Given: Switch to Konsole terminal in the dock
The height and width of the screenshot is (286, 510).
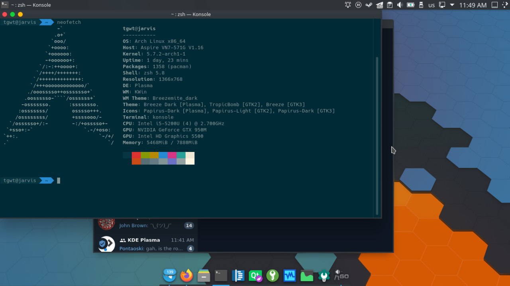Looking at the screenshot, I should [221, 276].
